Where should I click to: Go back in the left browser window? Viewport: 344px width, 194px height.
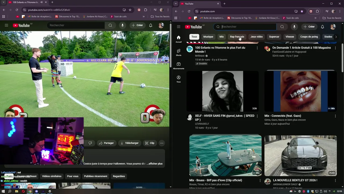4,10
